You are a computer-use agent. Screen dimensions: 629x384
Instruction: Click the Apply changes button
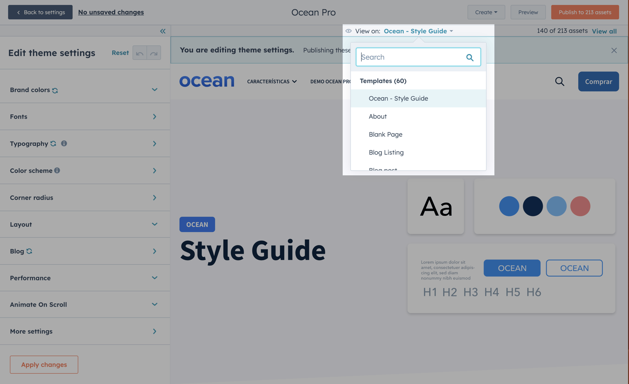pyautogui.click(x=44, y=364)
